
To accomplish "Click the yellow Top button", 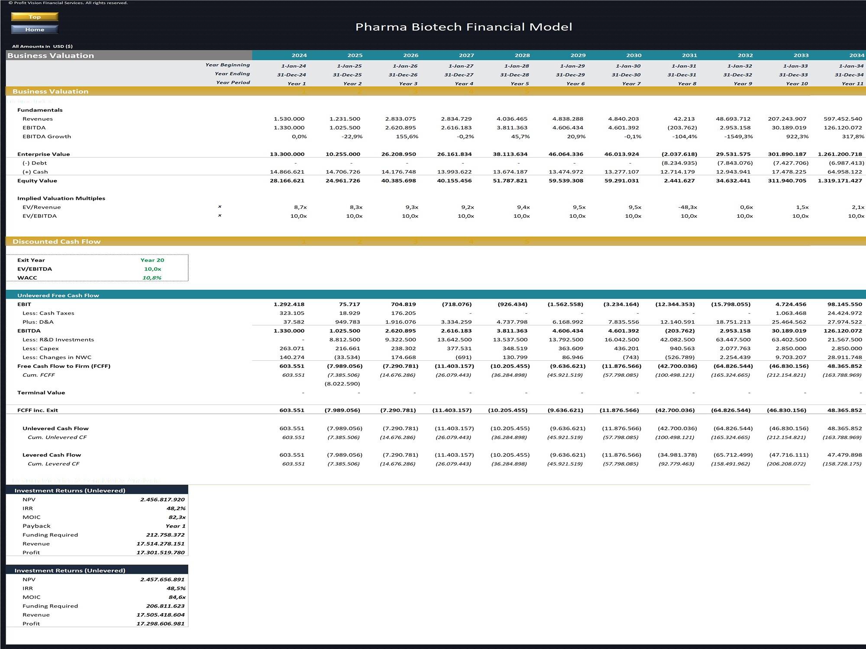I will coord(35,17).
